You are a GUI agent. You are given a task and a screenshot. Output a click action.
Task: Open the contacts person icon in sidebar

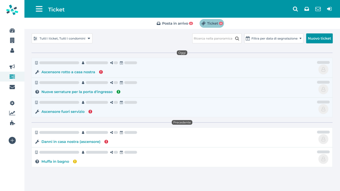[x=12, y=50]
